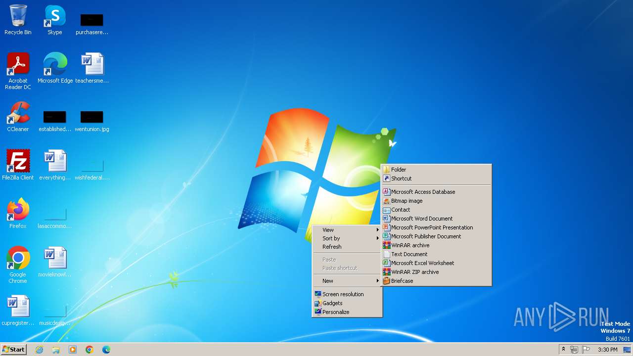Create a new Briefcase
The height and width of the screenshot is (356, 633).
[x=436, y=281]
